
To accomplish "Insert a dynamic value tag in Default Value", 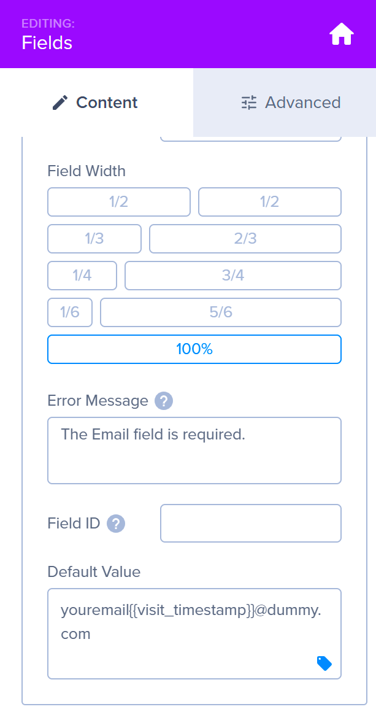I will click(x=323, y=664).
